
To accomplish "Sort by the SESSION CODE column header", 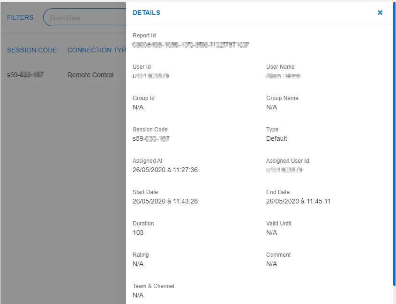I will pyautogui.click(x=32, y=50).
